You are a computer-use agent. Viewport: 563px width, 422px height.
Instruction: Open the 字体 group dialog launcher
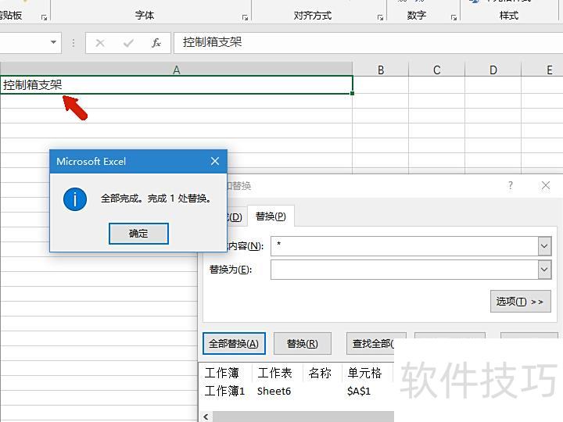coord(245,16)
